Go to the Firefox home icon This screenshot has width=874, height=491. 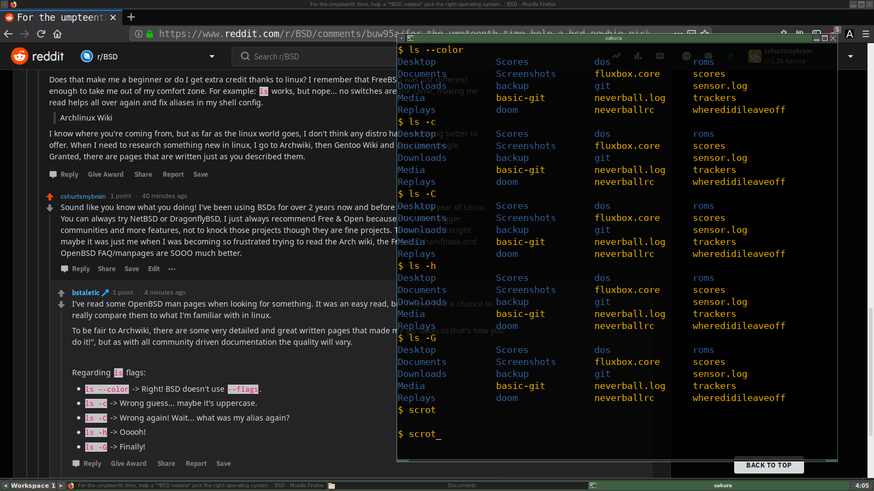pyautogui.click(x=57, y=34)
